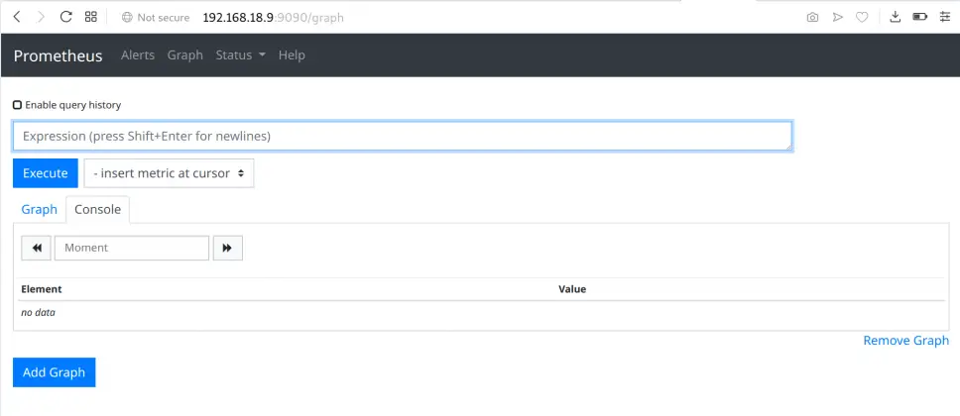Switch to the Graph tab
The width and height of the screenshot is (960, 416).
[40, 209]
